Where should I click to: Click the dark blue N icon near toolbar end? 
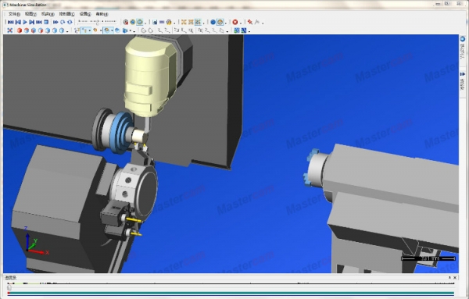pyautogui.click(x=244, y=30)
